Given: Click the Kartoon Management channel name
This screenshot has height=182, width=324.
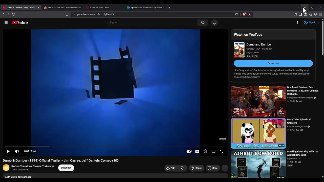Looking at the screenshot, I should pos(297,127).
